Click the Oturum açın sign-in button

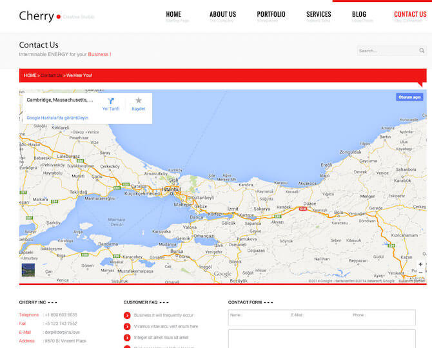pos(409,97)
